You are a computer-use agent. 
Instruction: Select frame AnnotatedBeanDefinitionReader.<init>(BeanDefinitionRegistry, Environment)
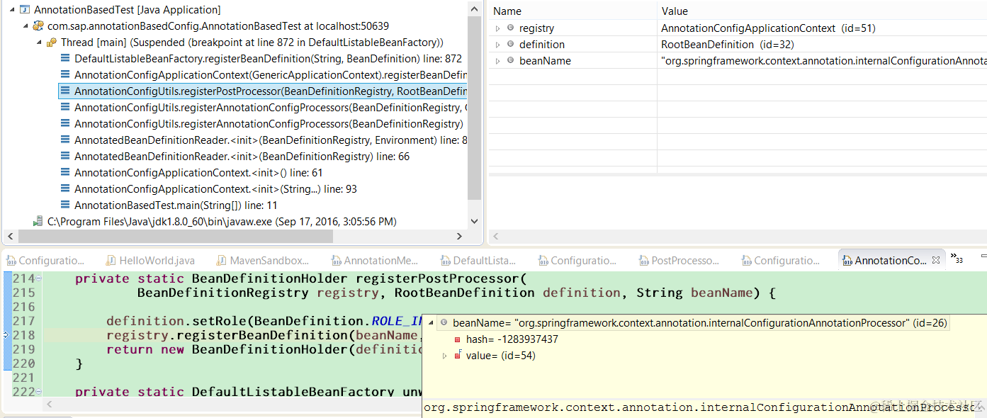pos(271,140)
